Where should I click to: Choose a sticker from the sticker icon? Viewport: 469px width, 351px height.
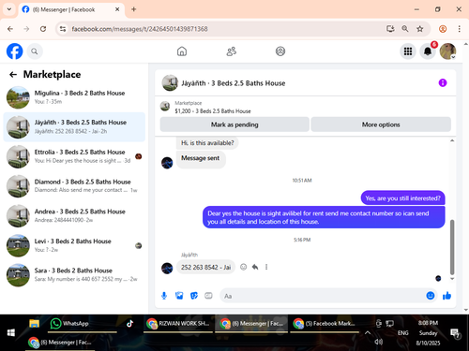point(194,296)
